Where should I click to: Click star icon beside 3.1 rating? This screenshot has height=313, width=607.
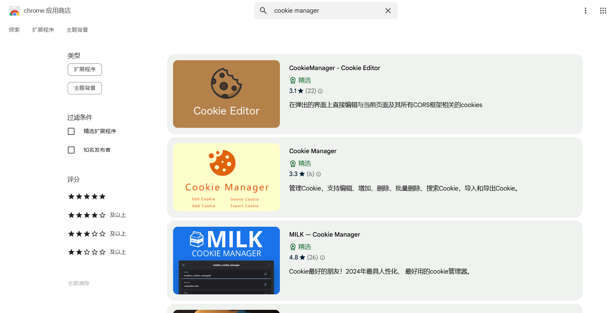pos(301,91)
